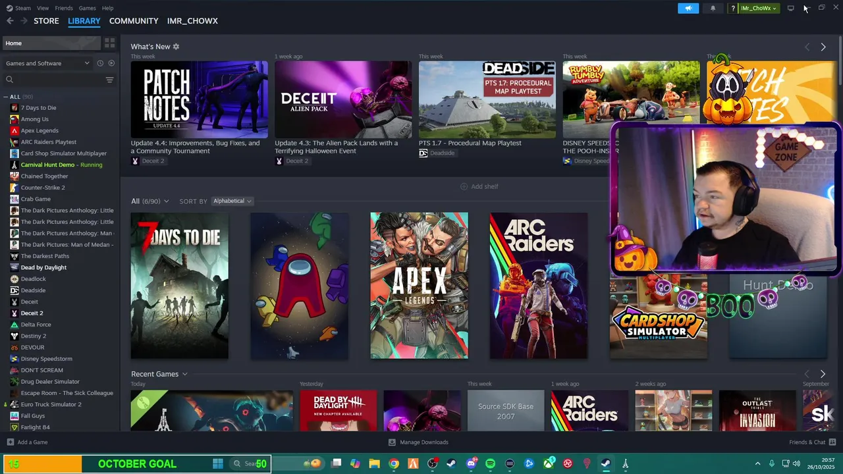Open the Among Us cover art

(300, 286)
